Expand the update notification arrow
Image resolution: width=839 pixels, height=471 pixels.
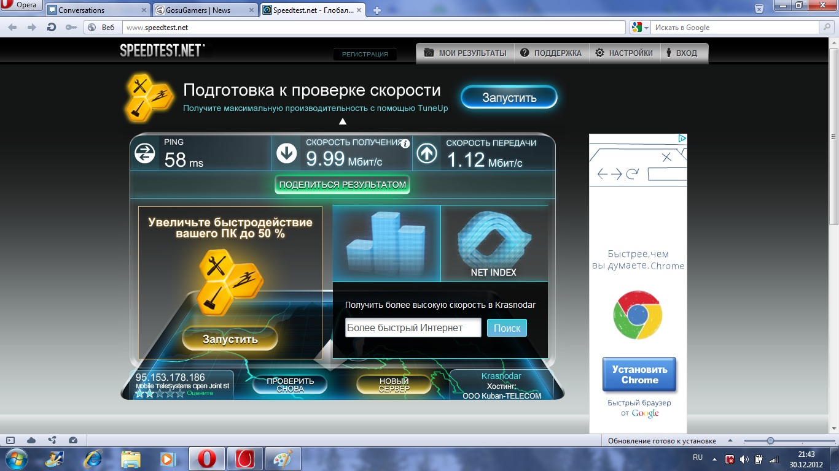730,441
